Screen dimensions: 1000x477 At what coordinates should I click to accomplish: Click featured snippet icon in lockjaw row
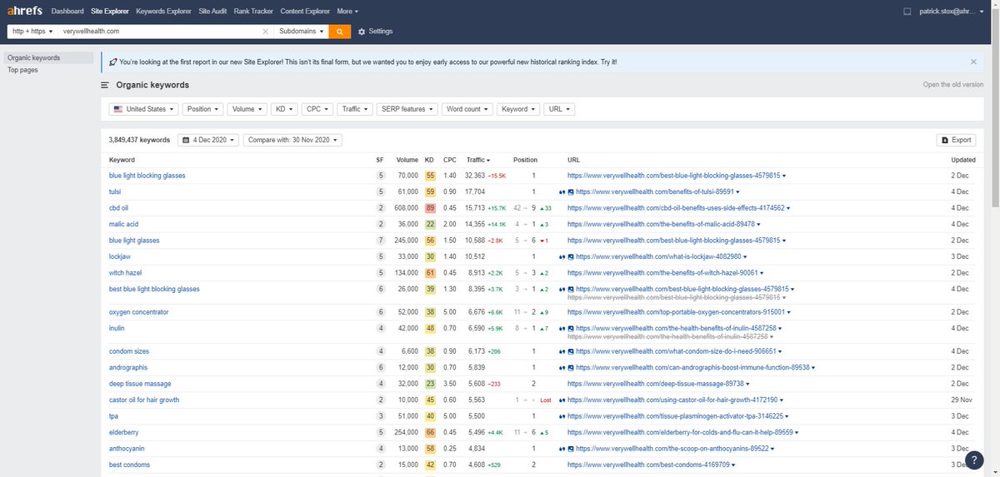(x=562, y=256)
